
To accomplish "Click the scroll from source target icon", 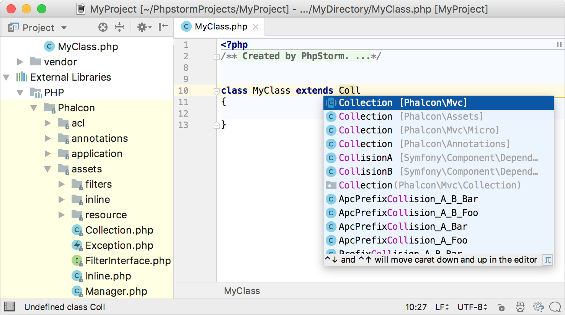I will (x=103, y=27).
